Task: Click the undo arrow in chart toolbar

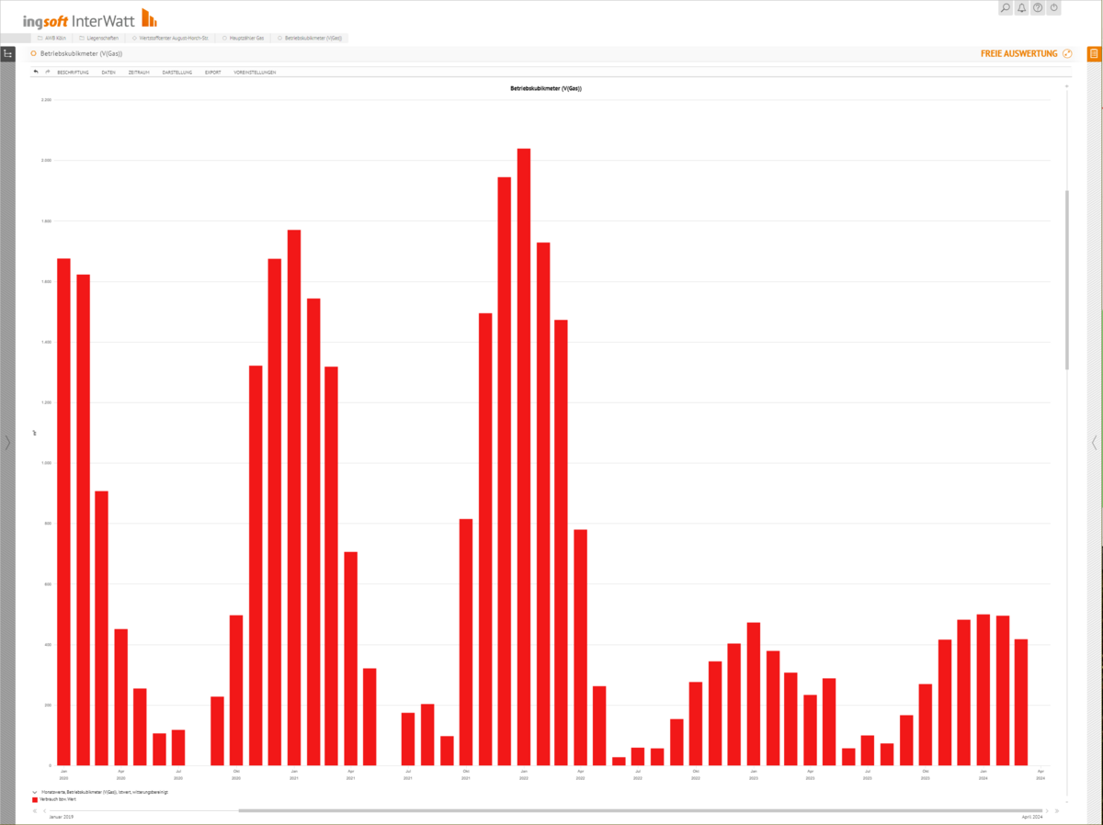Action: click(x=36, y=71)
